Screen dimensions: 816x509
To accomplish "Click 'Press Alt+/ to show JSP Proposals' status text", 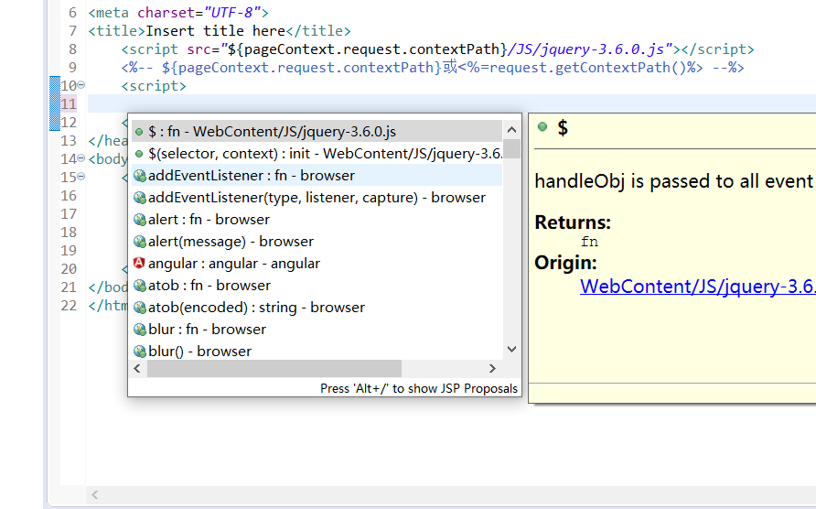I will coord(418,389).
